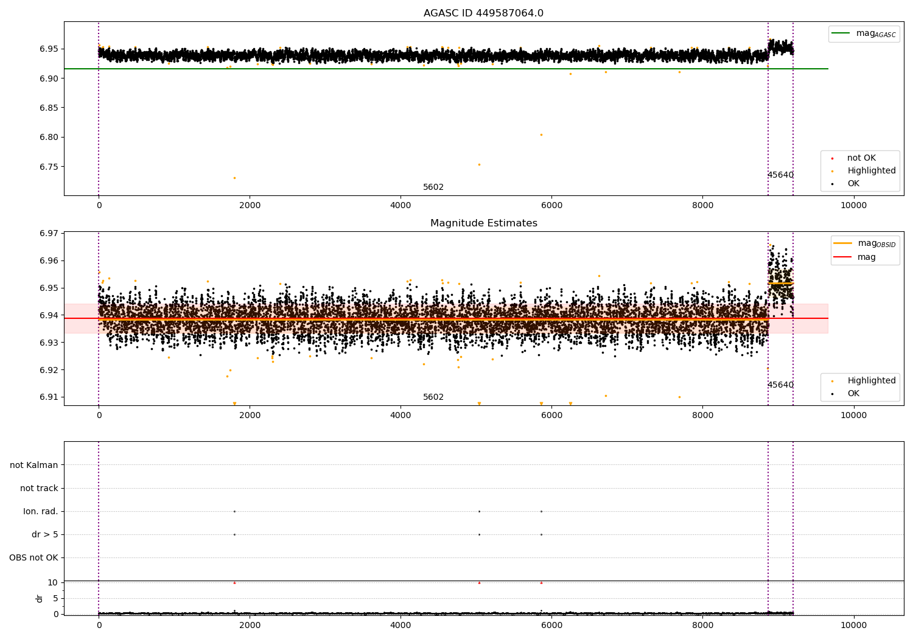Image resolution: width=913 pixels, height=639 pixels.
Task: Click the 'not Kalman' row label
Action: coord(34,465)
